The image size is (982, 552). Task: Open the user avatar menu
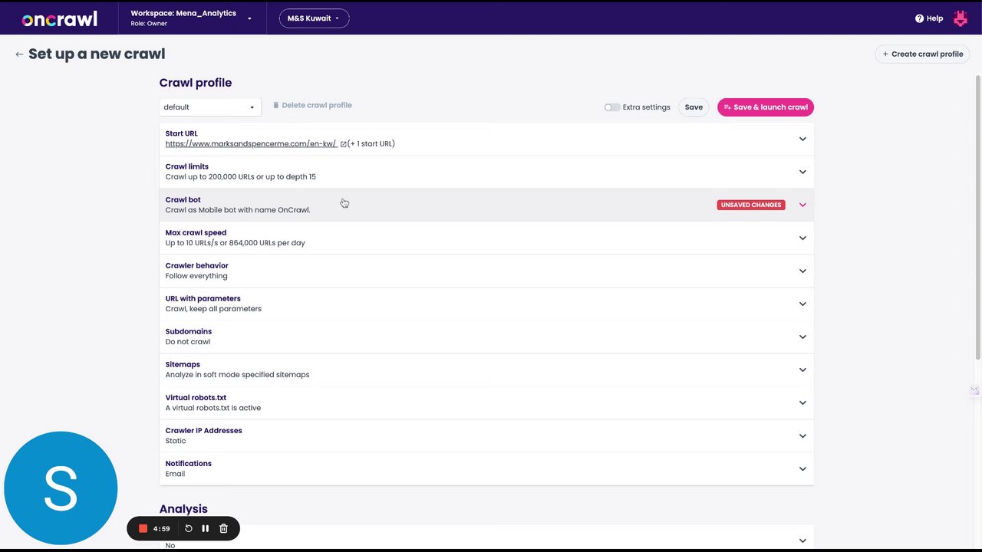pyautogui.click(x=961, y=18)
